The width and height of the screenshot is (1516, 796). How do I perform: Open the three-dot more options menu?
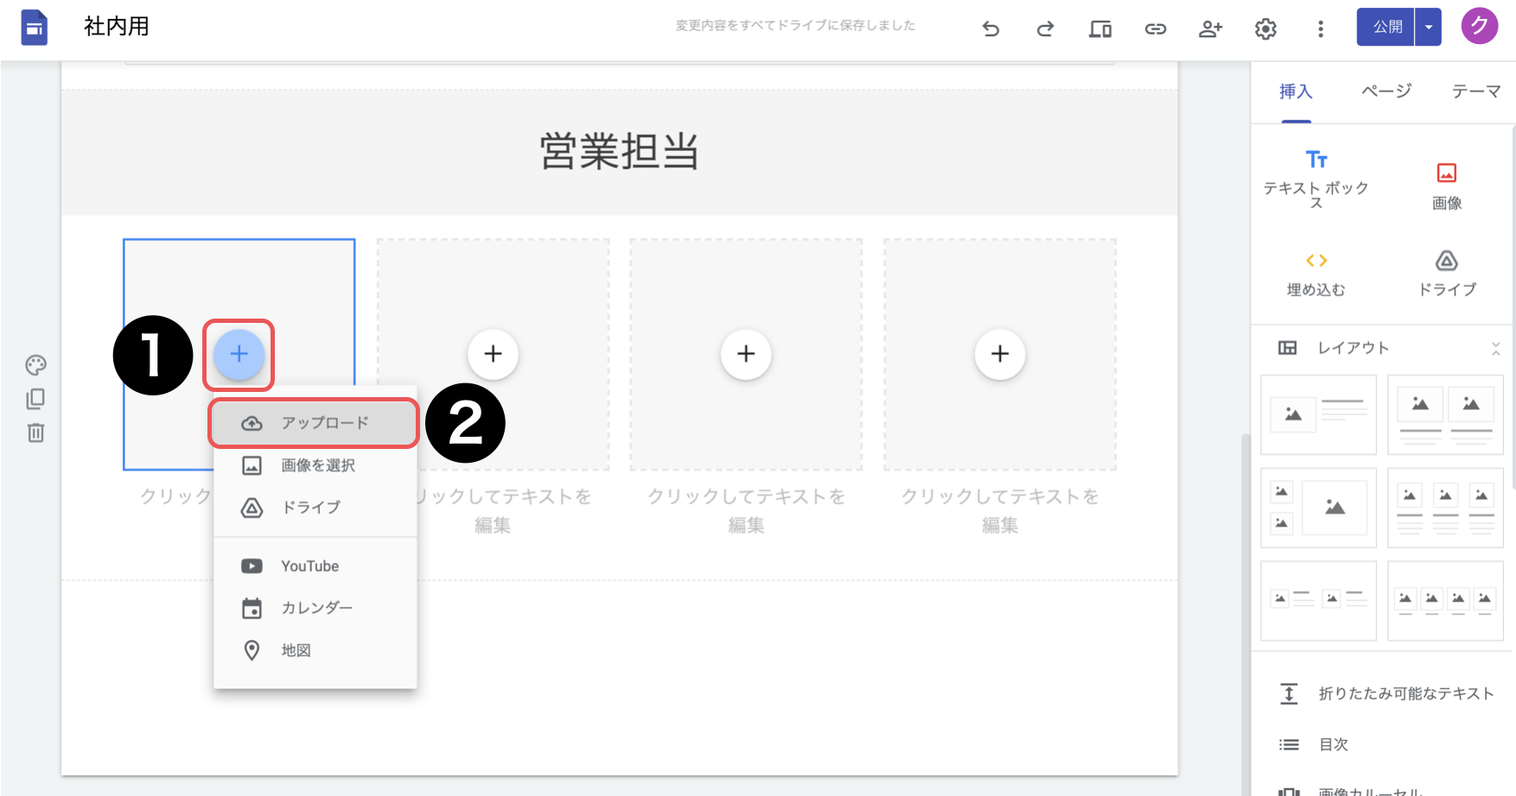[1320, 29]
